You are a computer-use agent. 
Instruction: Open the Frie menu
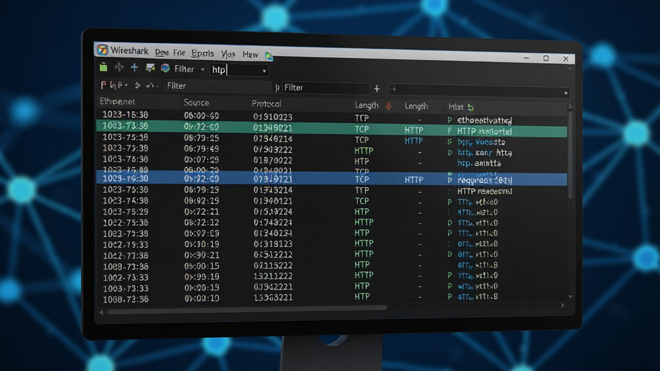tap(179, 53)
